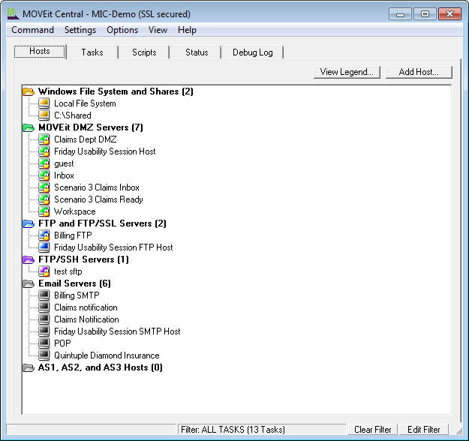Image resolution: width=469 pixels, height=441 pixels.
Task: Select the guest host entry
Action: click(x=64, y=163)
